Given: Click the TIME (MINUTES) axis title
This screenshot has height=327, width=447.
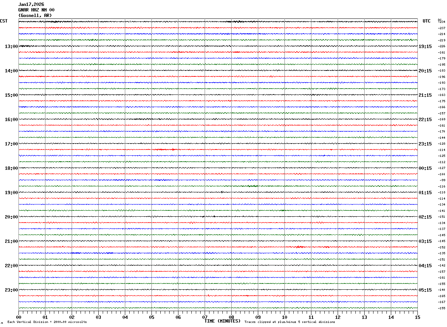Looking at the screenshot, I should pyautogui.click(x=222, y=321).
